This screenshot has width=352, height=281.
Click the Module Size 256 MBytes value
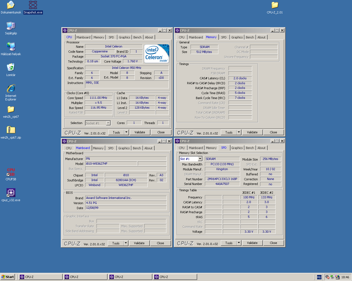tap(270, 159)
